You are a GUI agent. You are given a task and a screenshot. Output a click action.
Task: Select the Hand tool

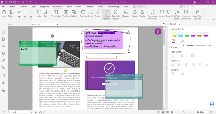click(4, 14)
